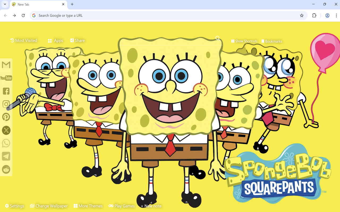Open the X social sidebar icon
Viewport: 340px width, 212px height.
6,130
